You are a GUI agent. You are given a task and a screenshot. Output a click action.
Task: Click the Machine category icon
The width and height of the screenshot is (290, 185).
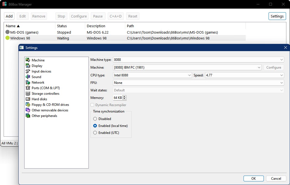point(28,60)
